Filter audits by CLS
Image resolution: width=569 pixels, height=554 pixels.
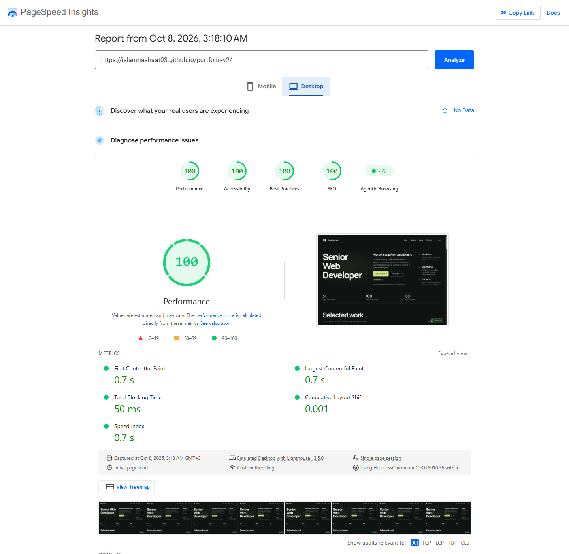tap(465, 543)
